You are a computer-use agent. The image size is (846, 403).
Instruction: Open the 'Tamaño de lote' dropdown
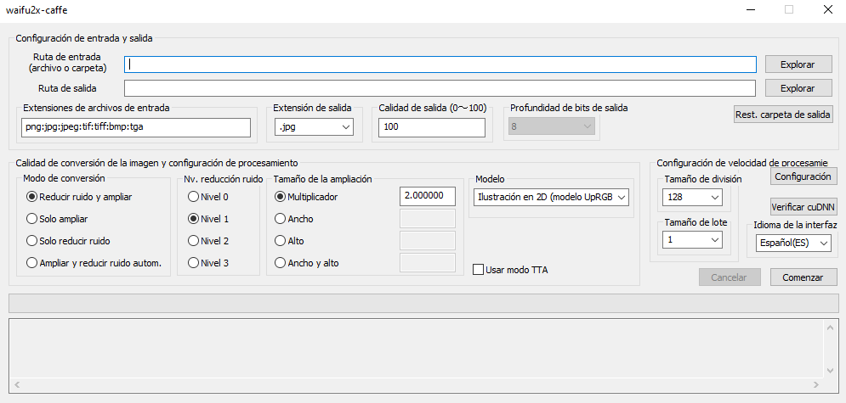pos(692,239)
